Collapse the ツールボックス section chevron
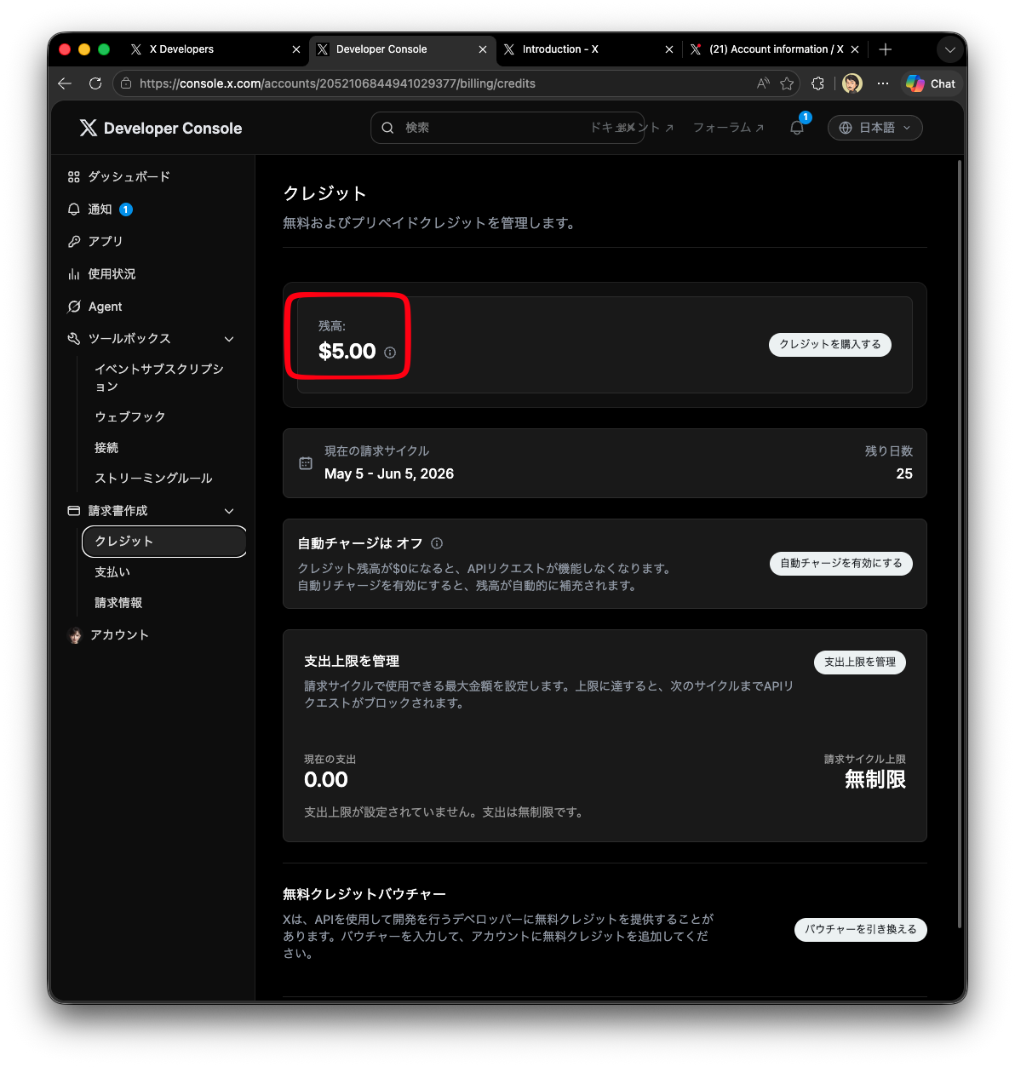 [x=229, y=339]
